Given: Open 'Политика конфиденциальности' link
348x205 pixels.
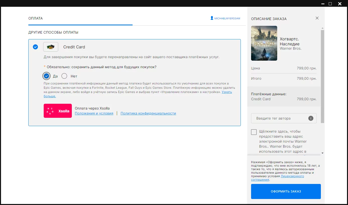Looking at the screenshot, I should click(x=148, y=113).
